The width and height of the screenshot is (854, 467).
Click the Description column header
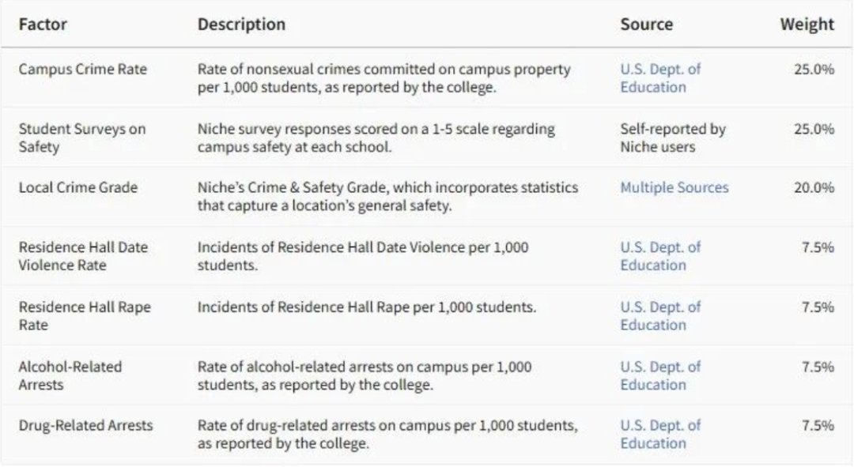(241, 24)
